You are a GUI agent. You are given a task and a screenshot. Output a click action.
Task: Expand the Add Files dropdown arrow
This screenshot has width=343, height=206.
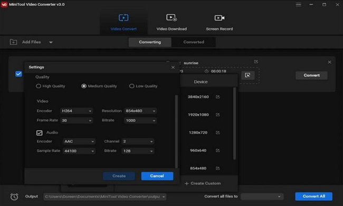pos(51,42)
